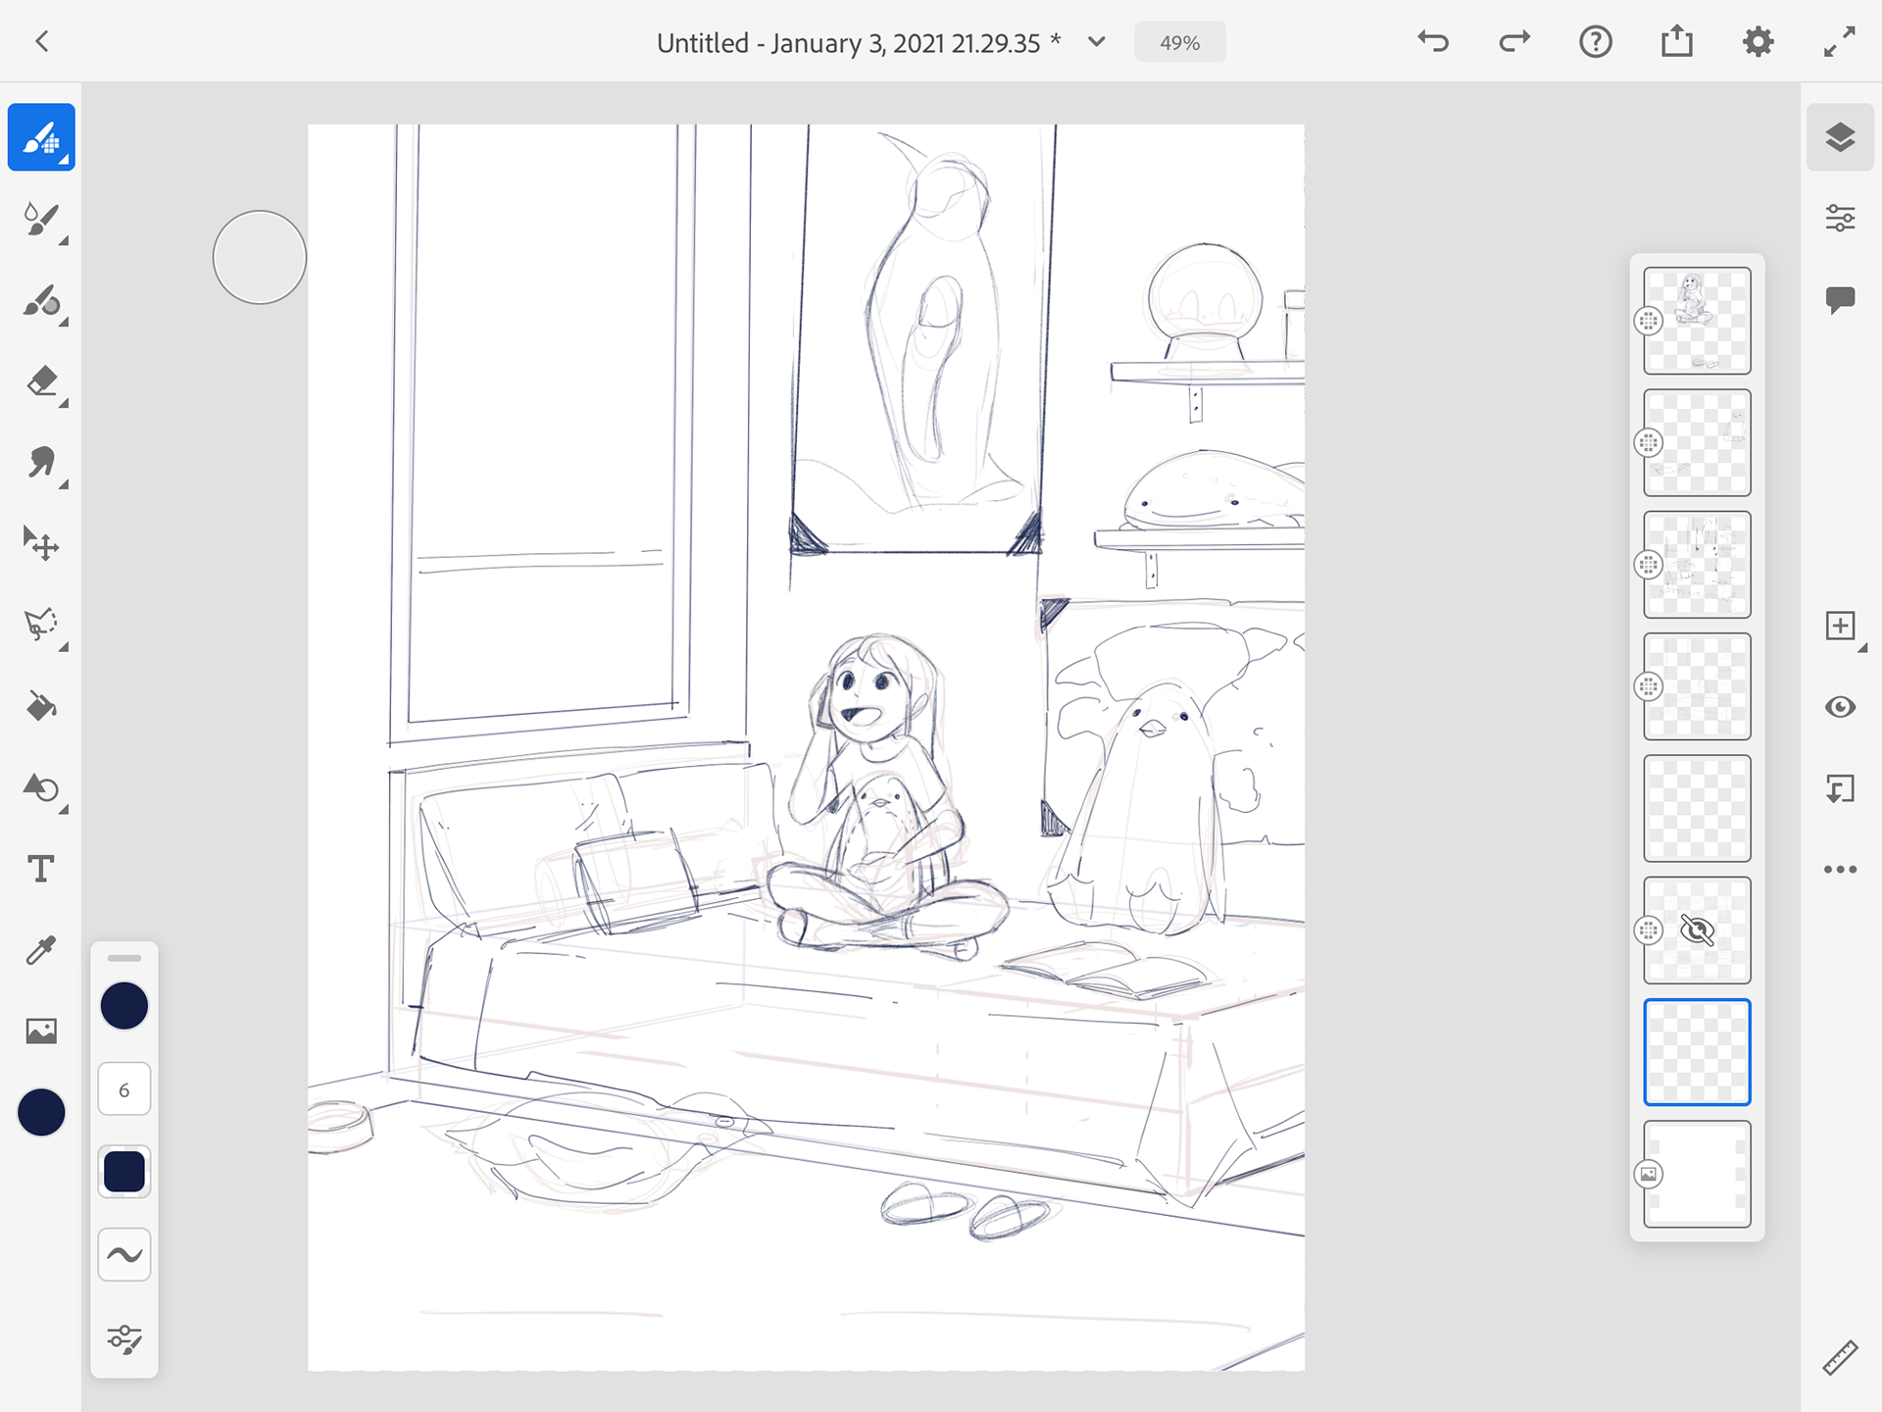Open the 49% zoom level menu

1179,42
